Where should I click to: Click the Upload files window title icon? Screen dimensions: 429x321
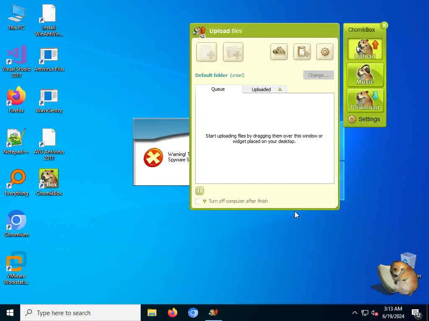[200, 31]
